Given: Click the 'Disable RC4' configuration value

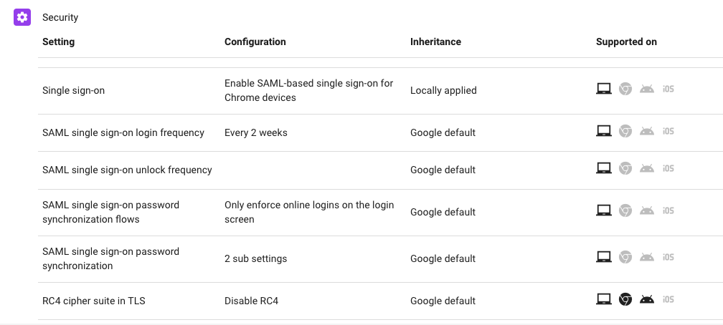Looking at the screenshot, I should click(251, 301).
